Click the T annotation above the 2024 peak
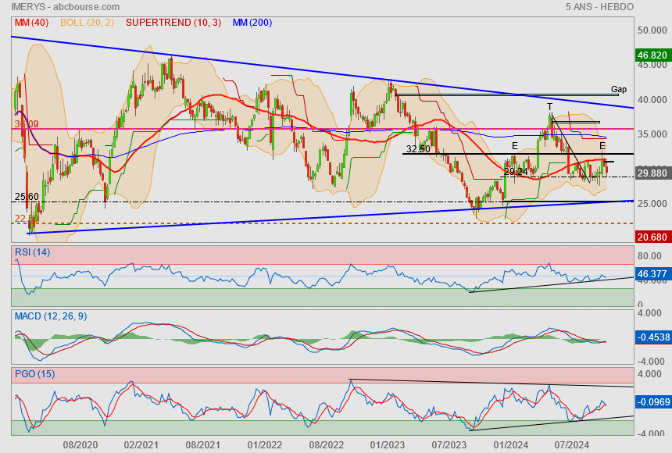 pyautogui.click(x=550, y=107)
